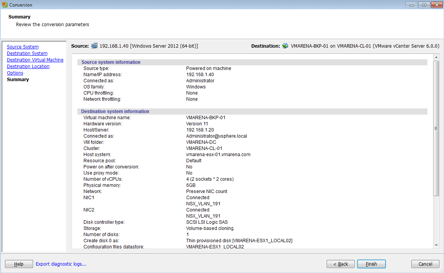Jump to the Destination Location step
Image resolution: width=444 pixels, height=273 pixels.
pyautogui.click(x=28, y=66)
